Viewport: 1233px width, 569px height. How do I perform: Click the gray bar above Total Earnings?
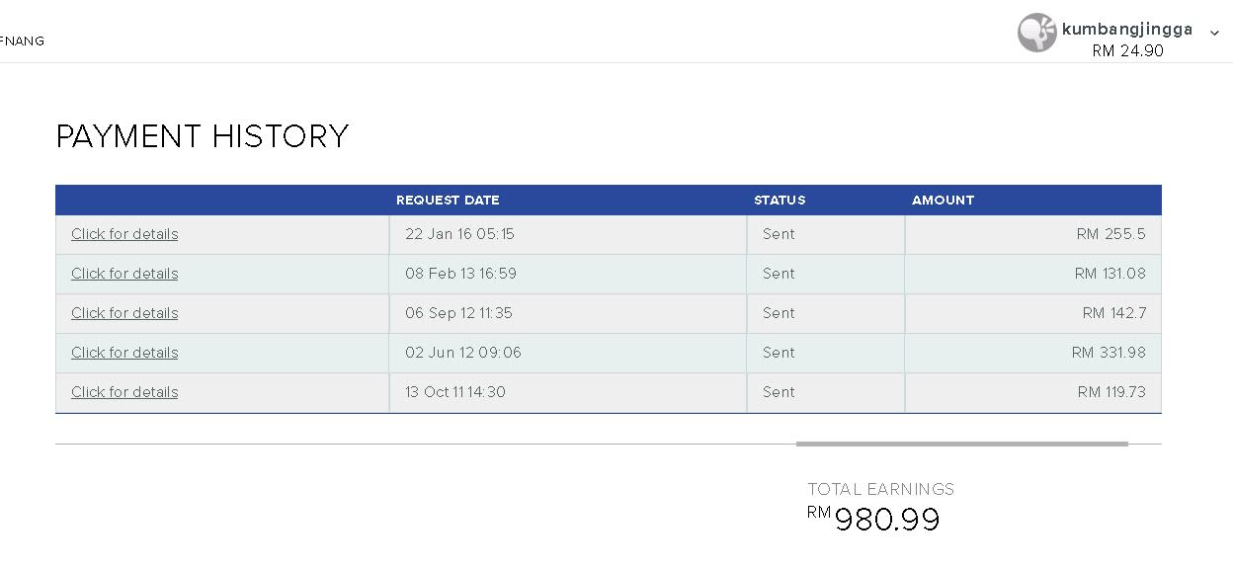[961, 445]
